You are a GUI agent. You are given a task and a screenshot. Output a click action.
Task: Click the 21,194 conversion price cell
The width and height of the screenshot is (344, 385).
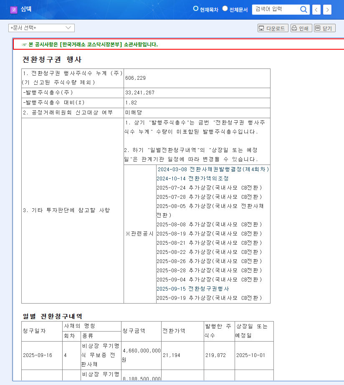[182, 355]
